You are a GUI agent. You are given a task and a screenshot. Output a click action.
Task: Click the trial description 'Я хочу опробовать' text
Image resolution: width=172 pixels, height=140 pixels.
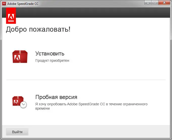tap(91, 106)
